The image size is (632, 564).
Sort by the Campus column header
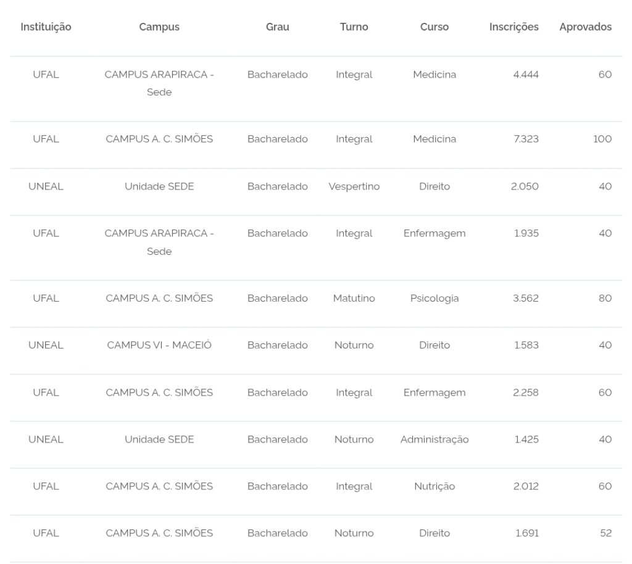pos(159,27)
